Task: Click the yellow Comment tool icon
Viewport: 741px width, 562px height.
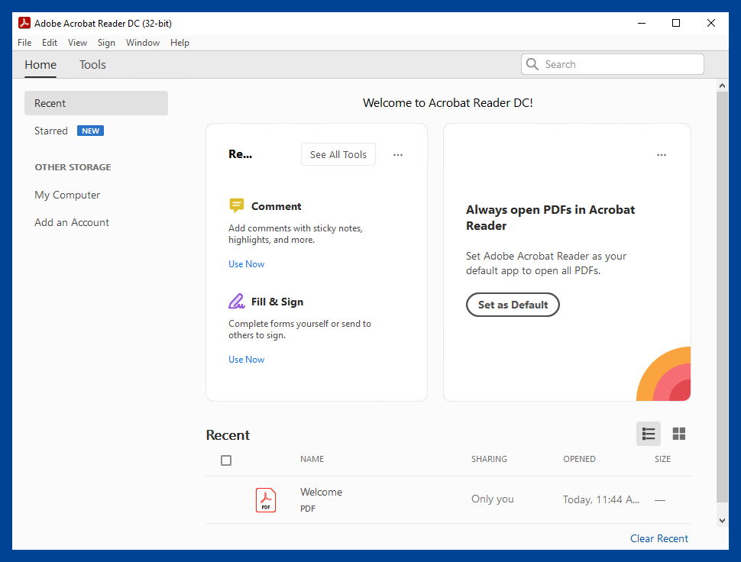Action: click(236, 205)
